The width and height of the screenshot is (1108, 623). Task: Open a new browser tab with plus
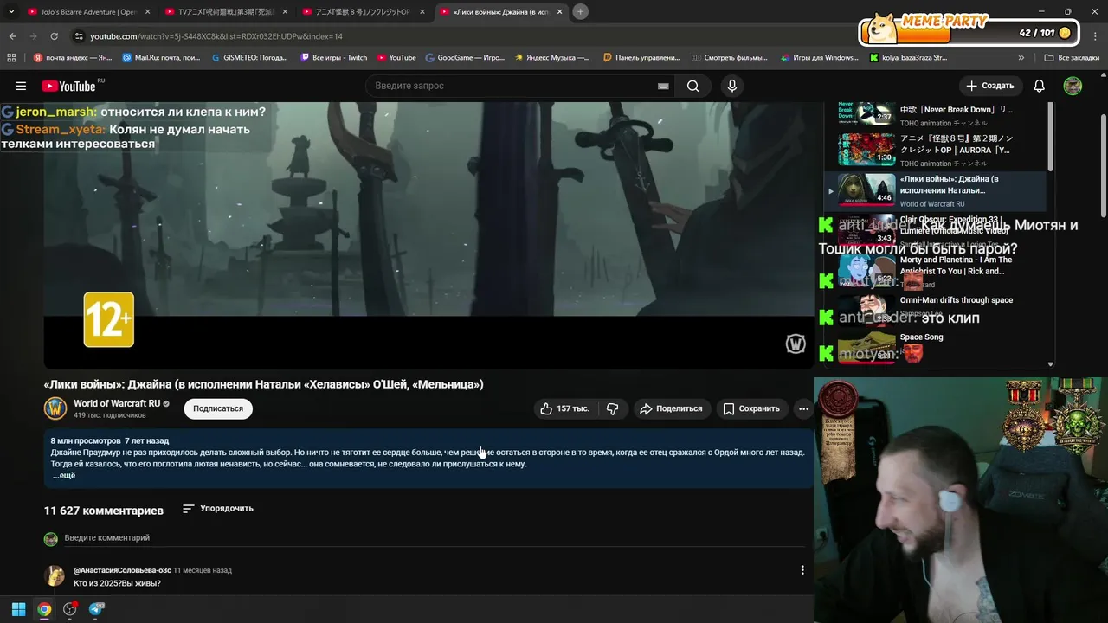581,11
